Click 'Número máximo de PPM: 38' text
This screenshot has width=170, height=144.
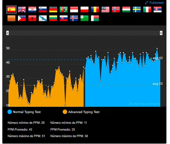pos(69,136)
